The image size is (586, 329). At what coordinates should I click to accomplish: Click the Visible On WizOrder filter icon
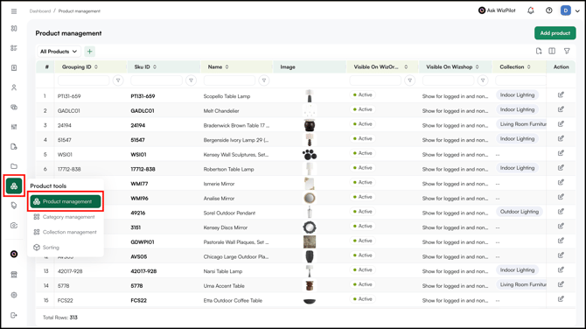tap(410, 80)
